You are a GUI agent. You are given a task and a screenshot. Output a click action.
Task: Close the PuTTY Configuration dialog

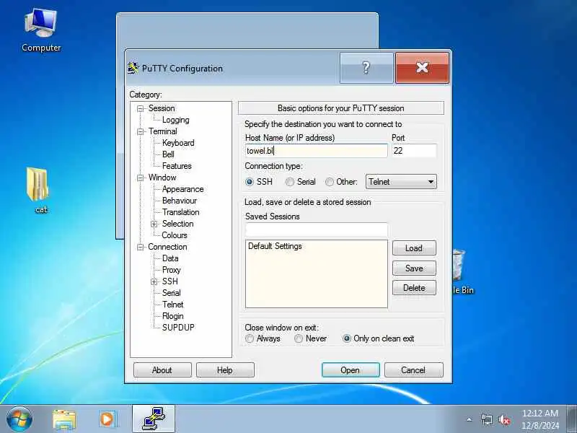pyautogui.click(x=422, y=68)
